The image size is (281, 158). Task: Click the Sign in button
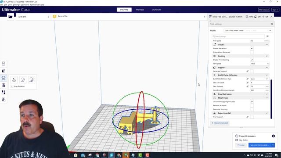[x=275, y=10]
